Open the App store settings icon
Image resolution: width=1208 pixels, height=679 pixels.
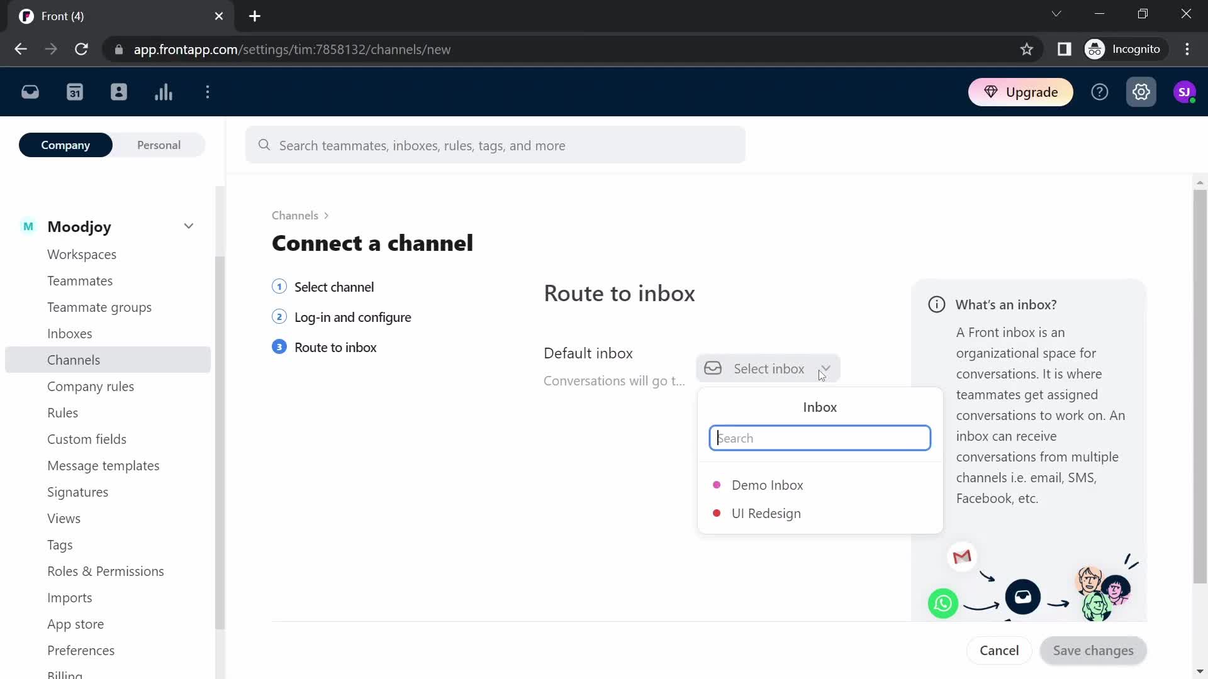point(76,624)
